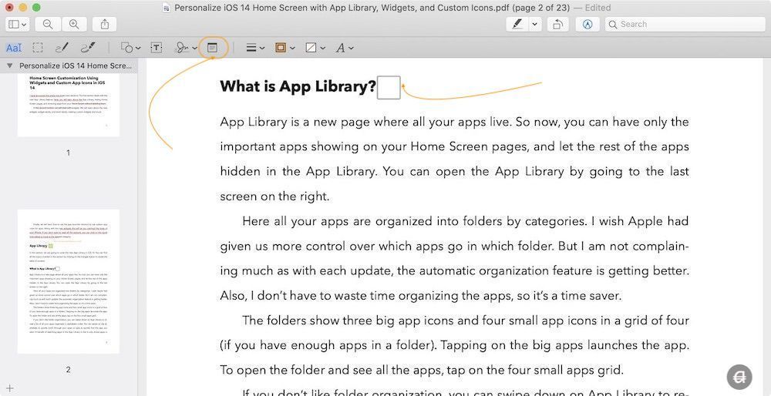Pick the Sketch pen tool
Image resolution: width=771 pixels, height=396 pixels.
click(x=62, y=48)
